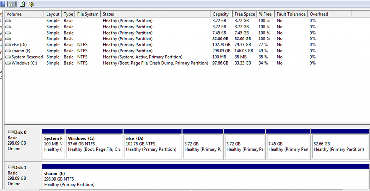Click the 38 % free value

point(263,57)
